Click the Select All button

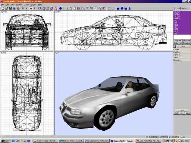[x=178, y=43]
